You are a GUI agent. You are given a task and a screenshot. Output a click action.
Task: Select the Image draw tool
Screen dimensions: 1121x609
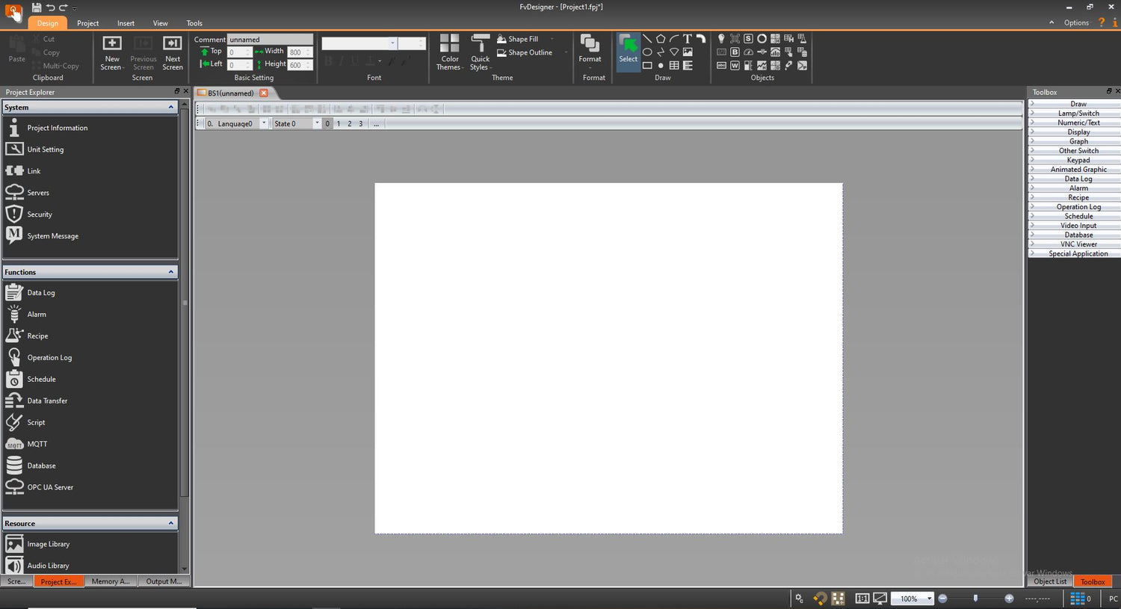[x=688, y=52]
